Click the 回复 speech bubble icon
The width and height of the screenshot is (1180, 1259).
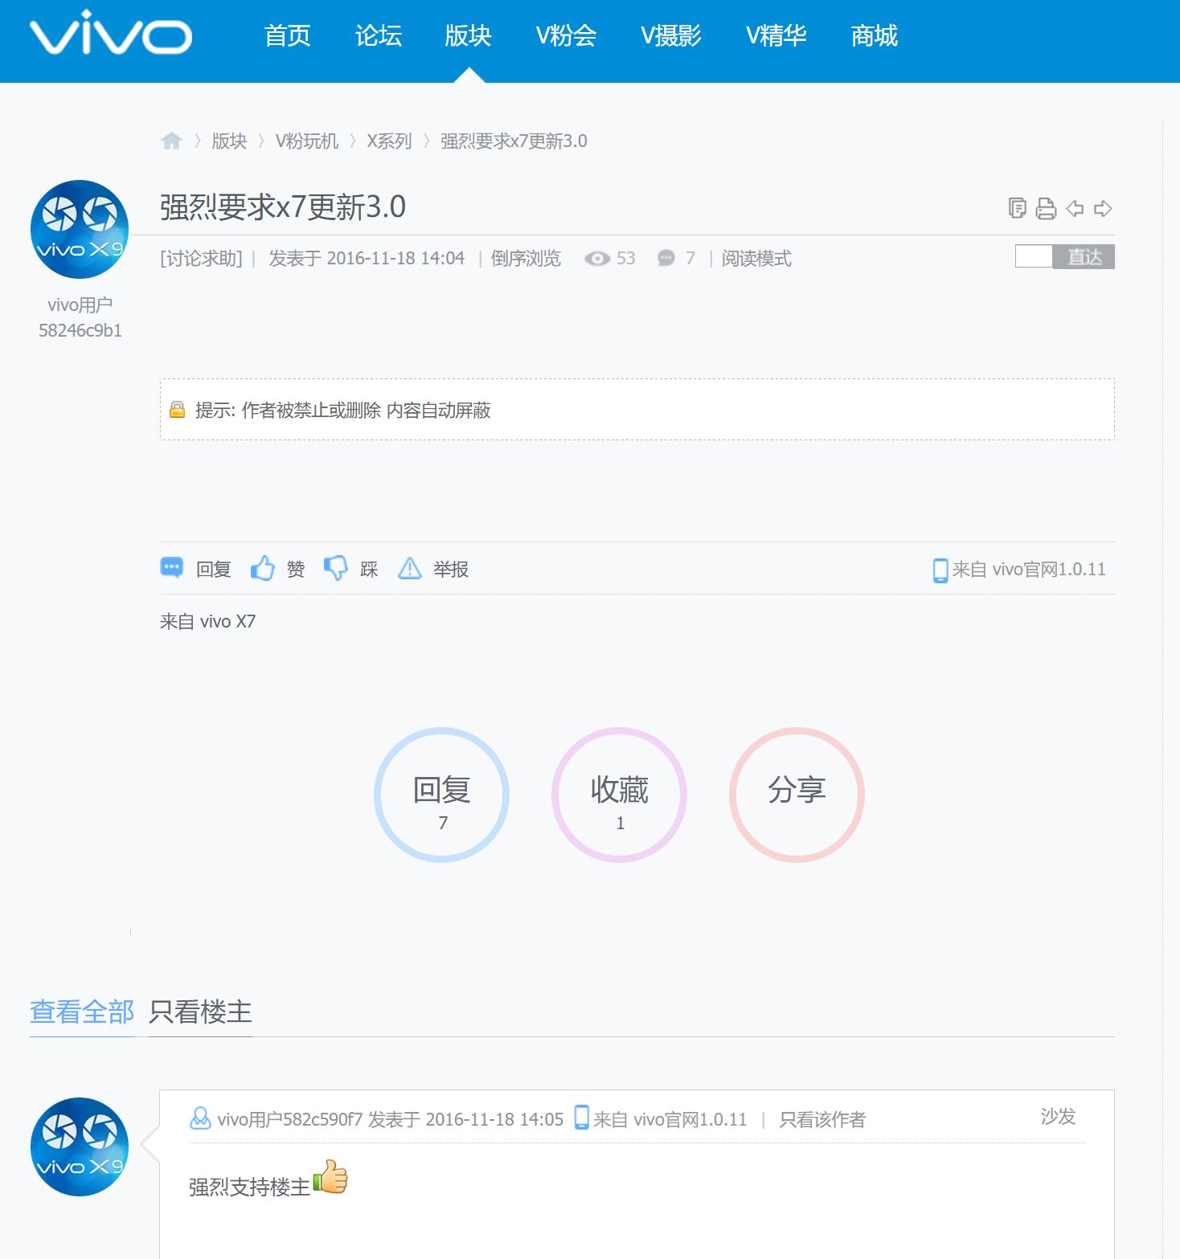[x=171, y=568]
